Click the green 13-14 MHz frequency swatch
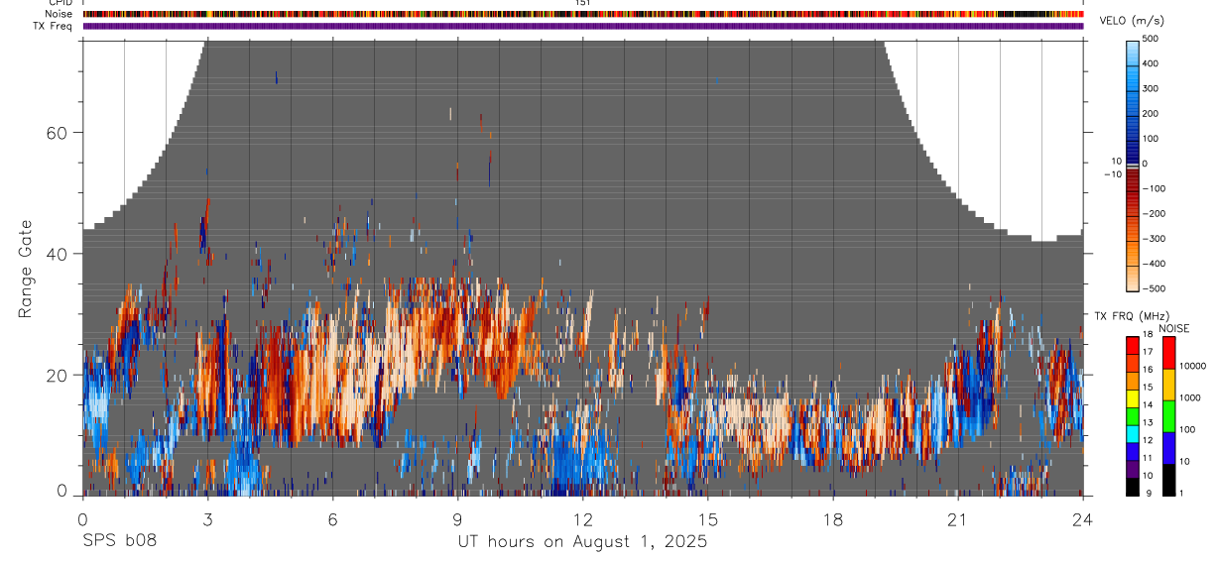The image size is (1218, 562). pos(1133,416)
